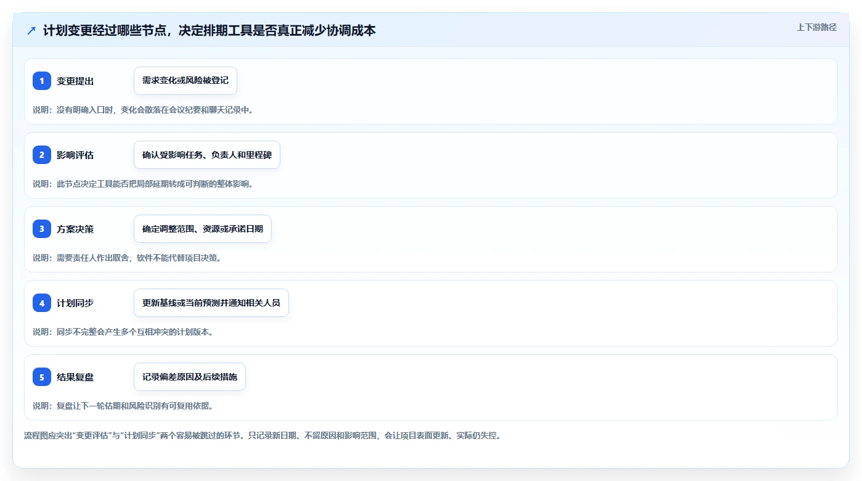Click the 上下游路径 label

click(x=816, y=27)
